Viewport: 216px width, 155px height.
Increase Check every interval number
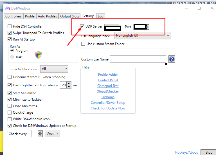pyautogui.click(x=40, y=132)
